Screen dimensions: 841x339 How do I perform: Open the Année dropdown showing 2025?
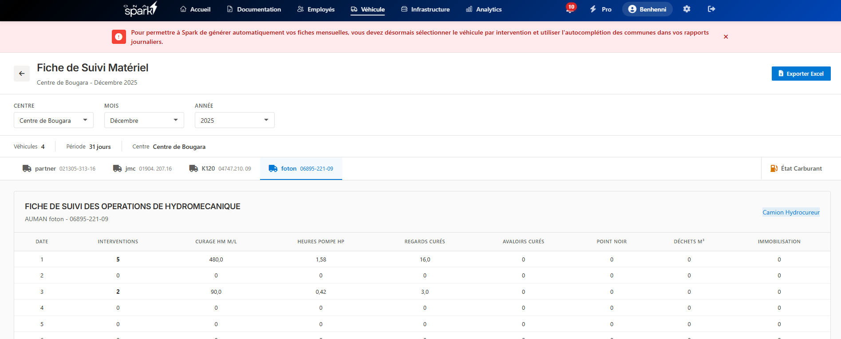point(235,120)
